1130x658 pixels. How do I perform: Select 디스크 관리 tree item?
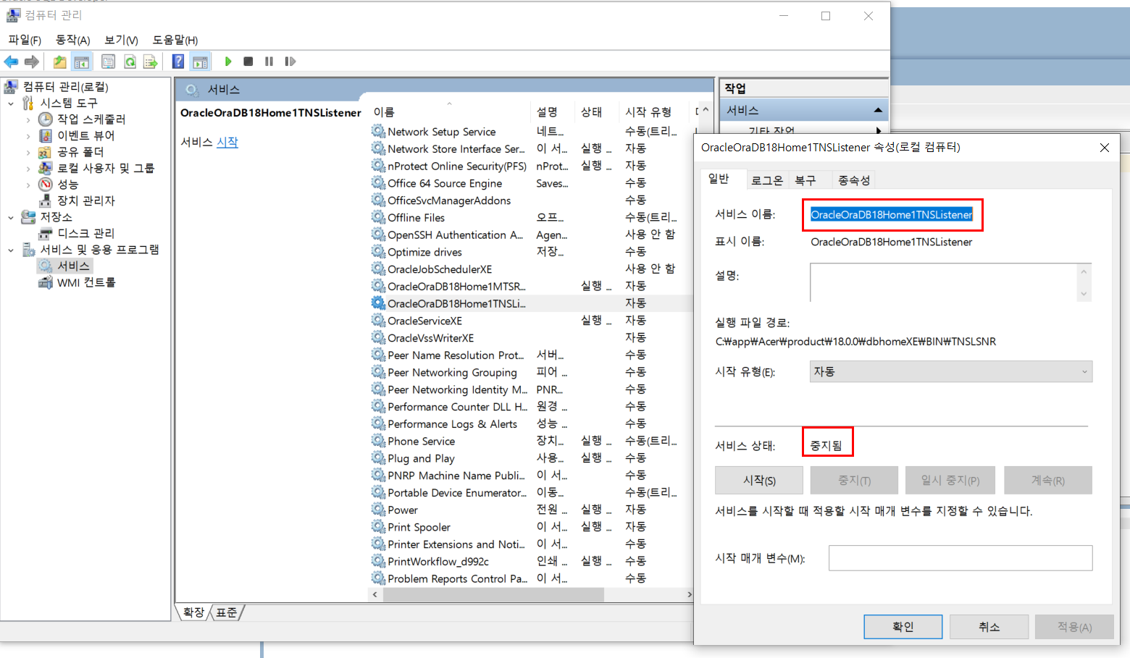pos(86,233)
